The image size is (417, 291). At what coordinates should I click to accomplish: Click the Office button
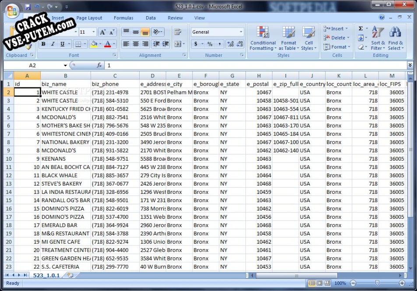[12, 11]
